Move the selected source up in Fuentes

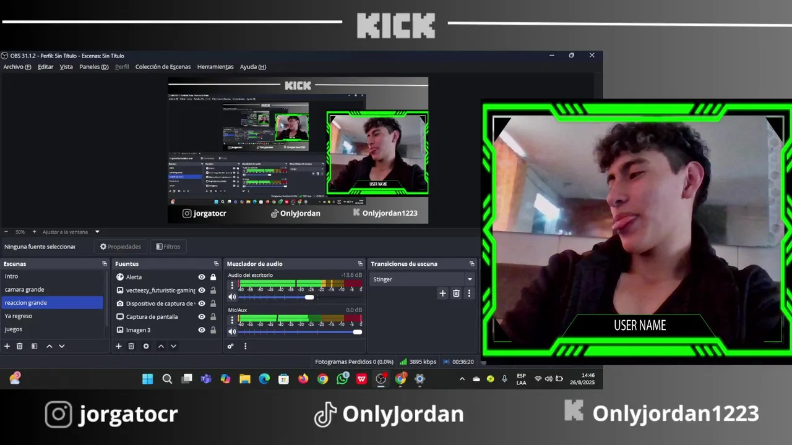point(161,346)
